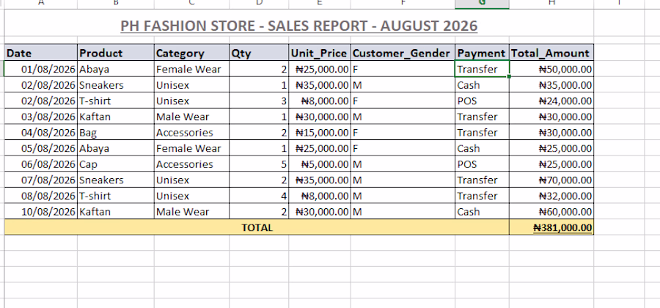This screenshot has height=308, width=660.
Task: Click the Unit_Price header cell
Action: 320,53
